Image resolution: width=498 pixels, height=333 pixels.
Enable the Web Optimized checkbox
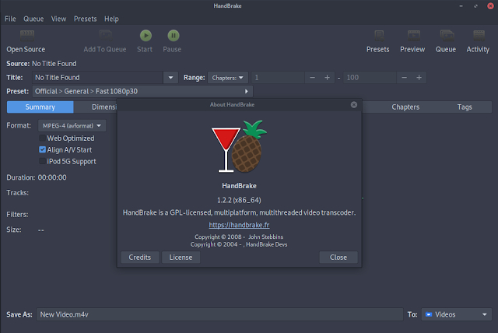coord(42,138)
